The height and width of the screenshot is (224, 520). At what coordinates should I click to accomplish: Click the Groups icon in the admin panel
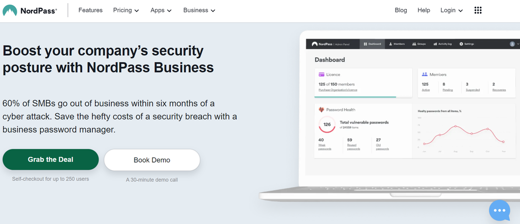coord(414,44)
